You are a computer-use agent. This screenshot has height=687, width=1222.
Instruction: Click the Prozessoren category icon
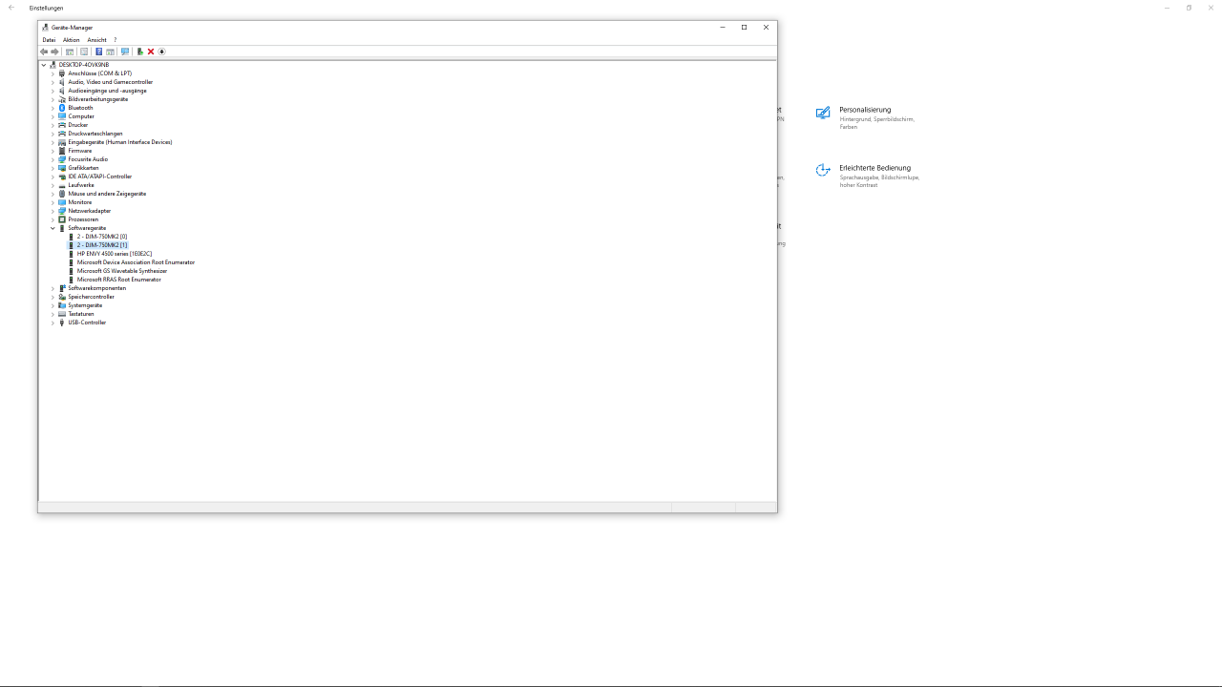coord(62,219)
